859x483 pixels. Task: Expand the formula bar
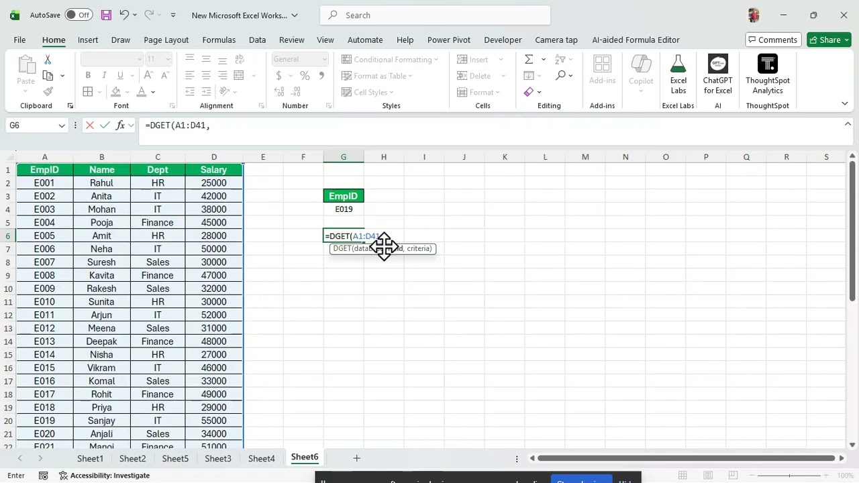click(x=848, y=124)
